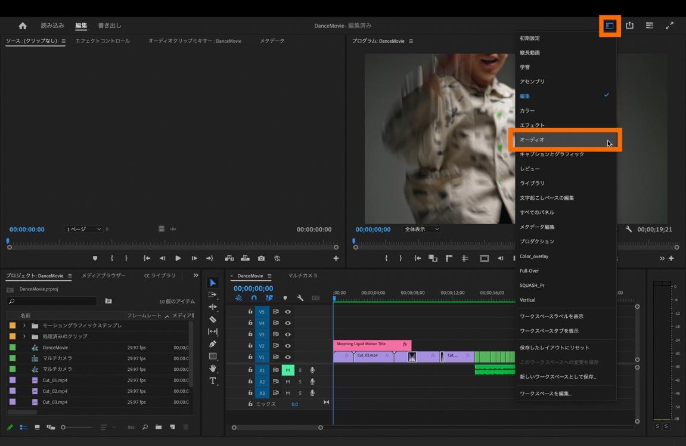This screenshot has width=686, height=446.
Task: Click the Home icon
Action: [x=23, y=26]
